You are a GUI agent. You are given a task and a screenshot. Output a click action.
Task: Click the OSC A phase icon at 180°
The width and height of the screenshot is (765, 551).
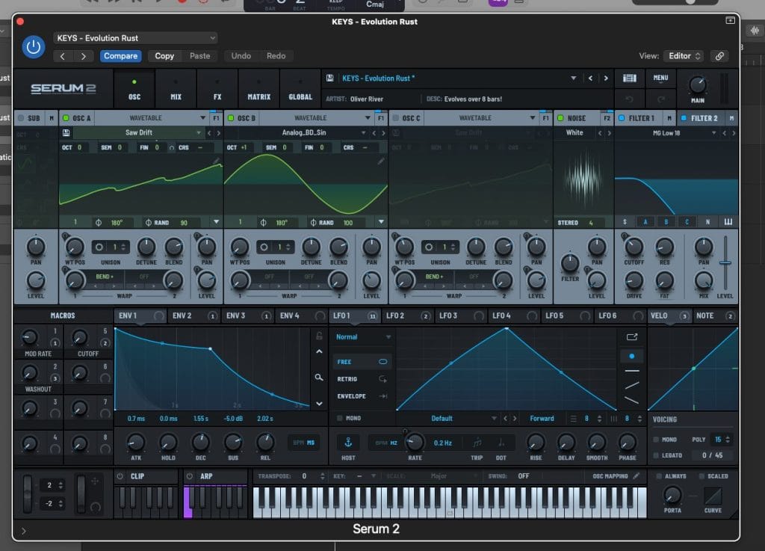(99, 223)
